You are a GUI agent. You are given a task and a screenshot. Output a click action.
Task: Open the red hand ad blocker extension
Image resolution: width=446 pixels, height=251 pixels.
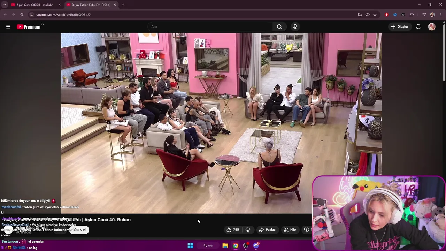click(x=386, y=15)
